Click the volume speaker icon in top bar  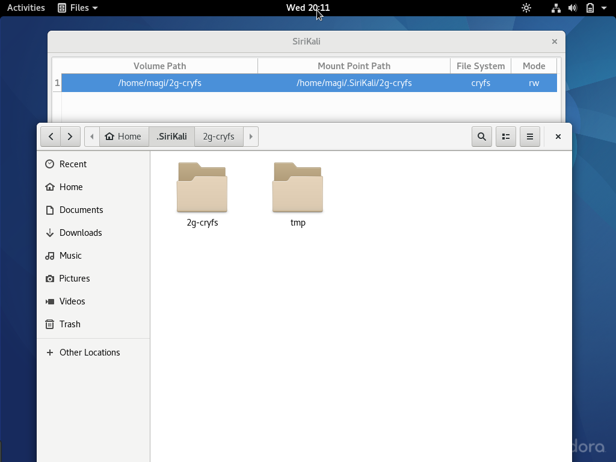tap(573, 8)
